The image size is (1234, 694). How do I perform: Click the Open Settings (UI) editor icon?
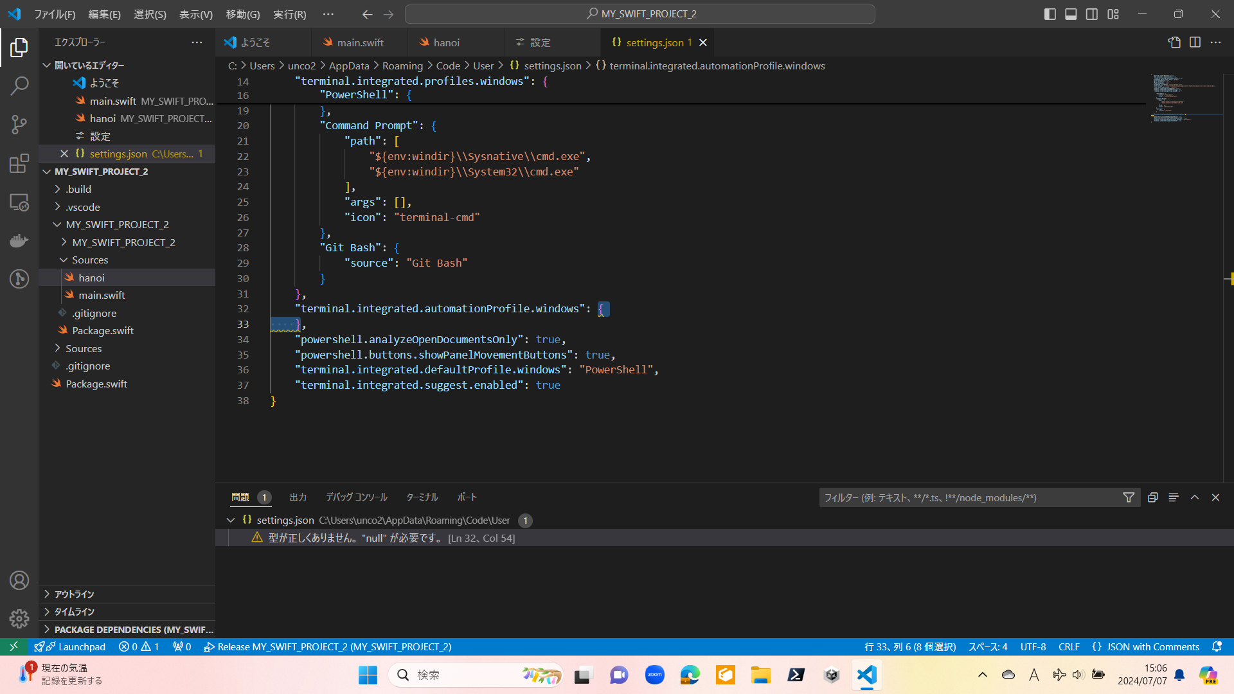point(1174,42)
